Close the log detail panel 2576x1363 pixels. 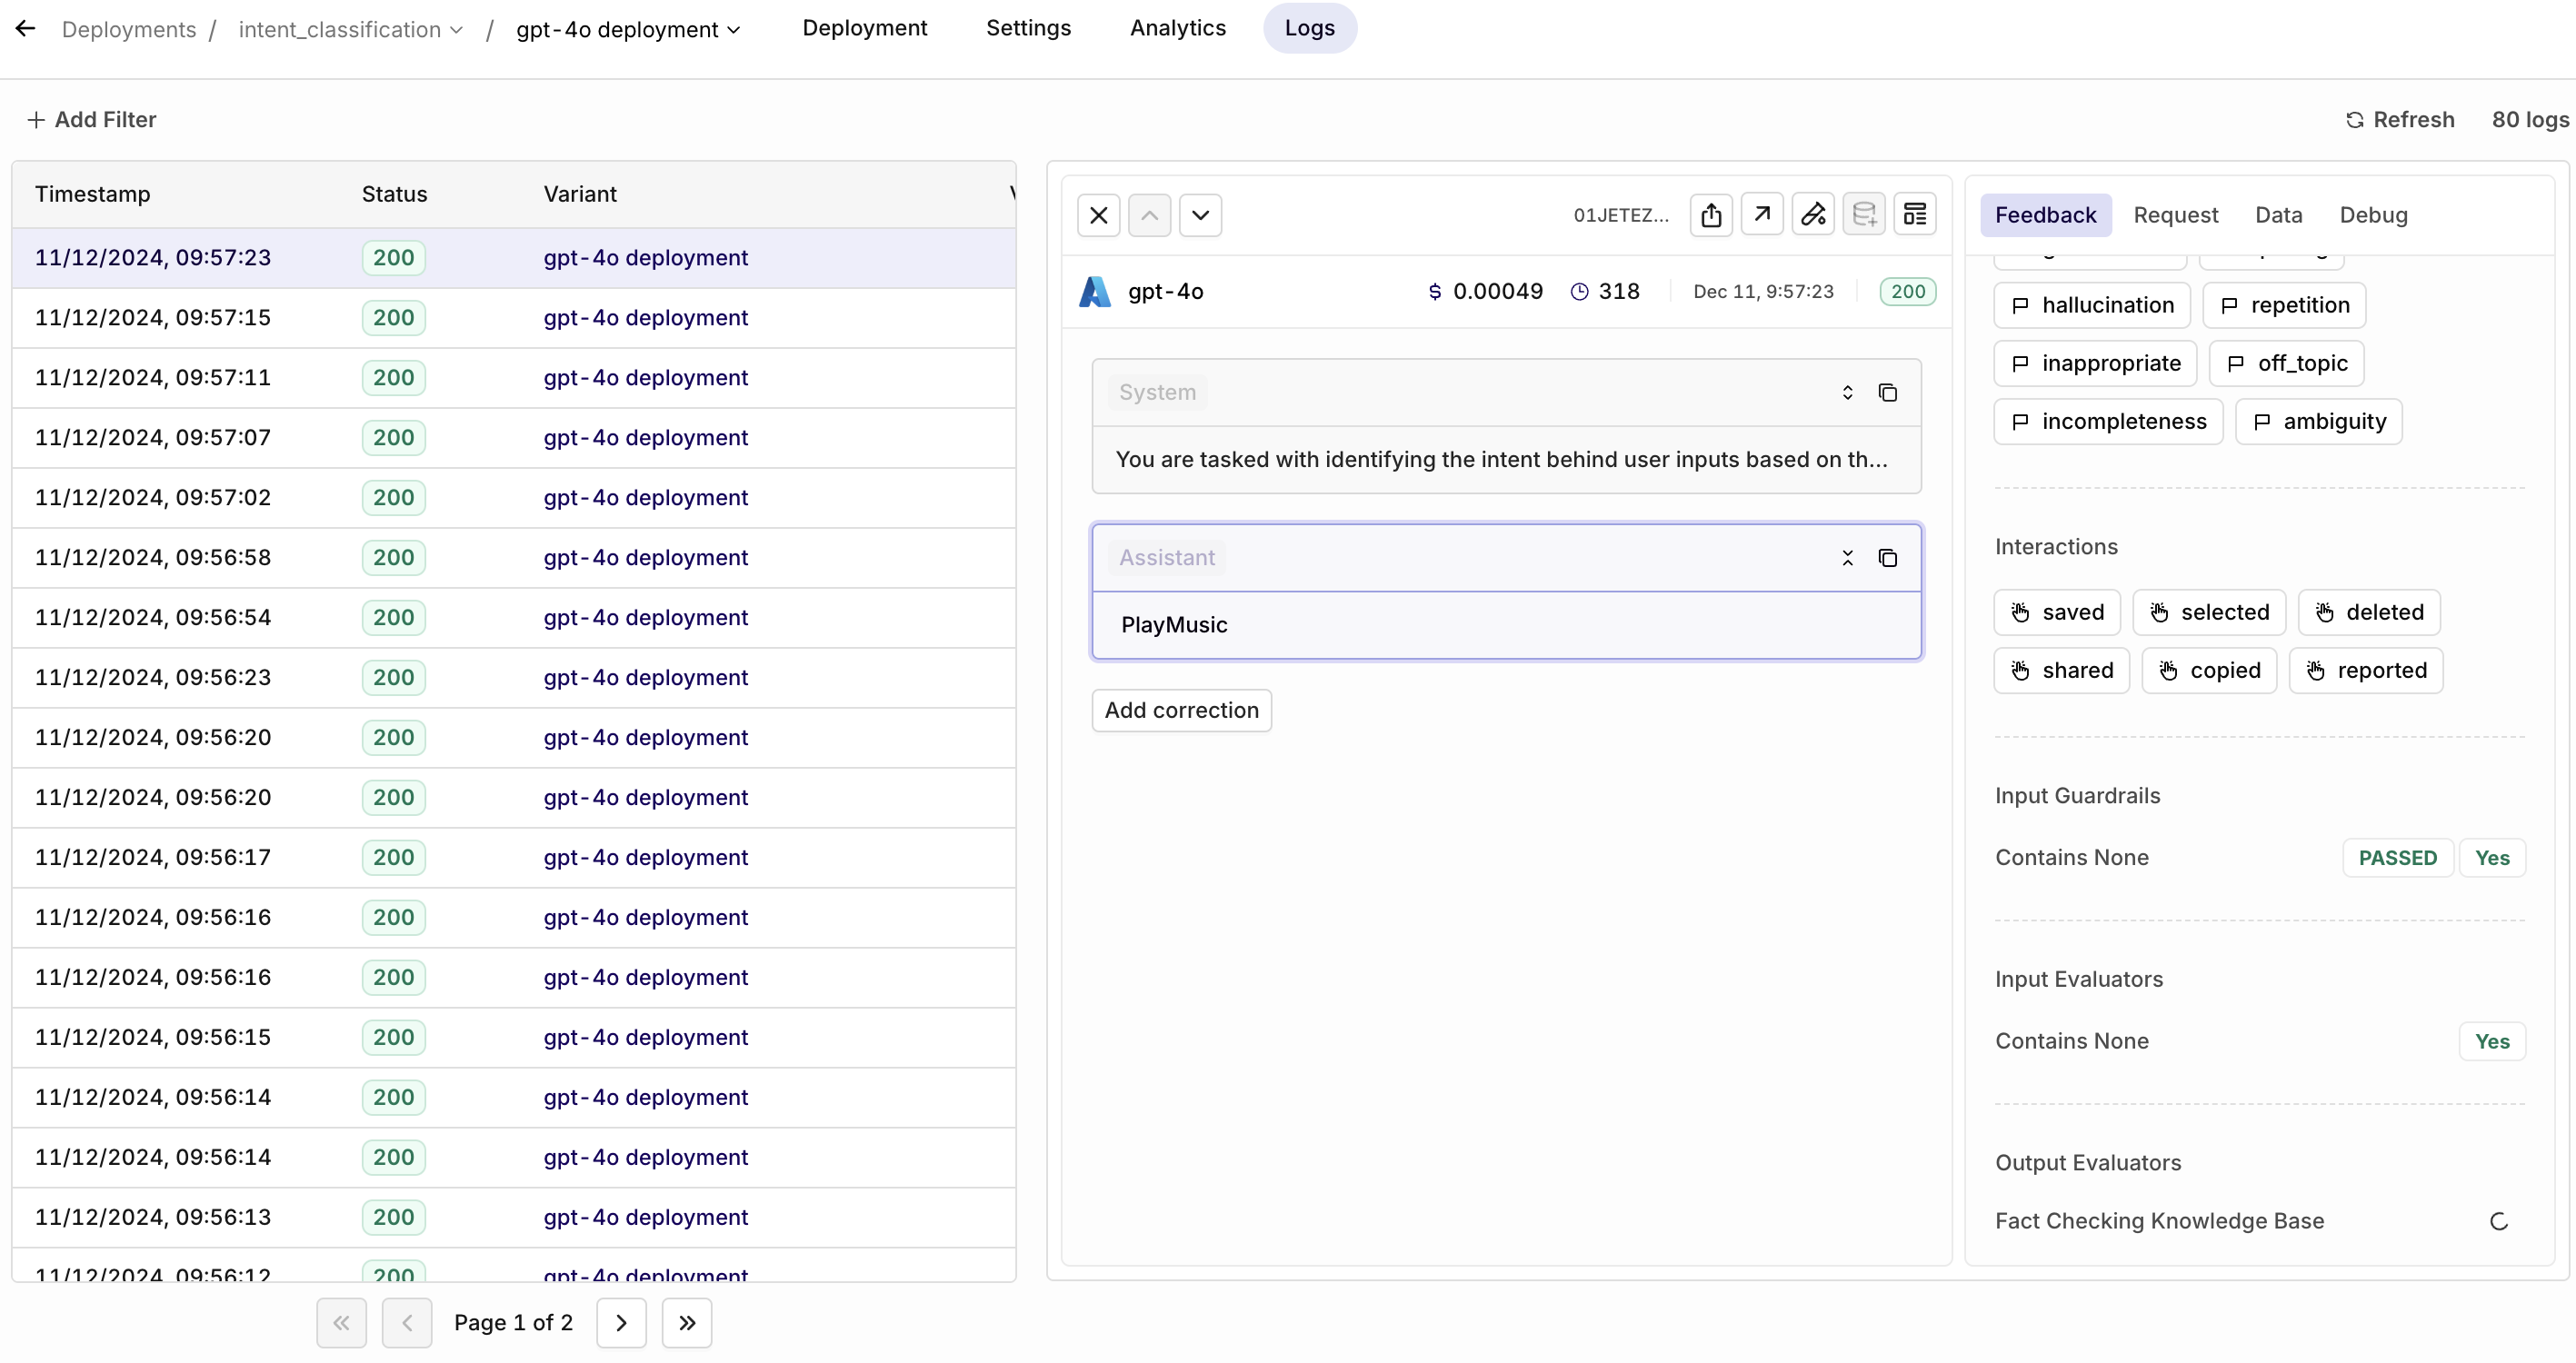[1099, 215]
